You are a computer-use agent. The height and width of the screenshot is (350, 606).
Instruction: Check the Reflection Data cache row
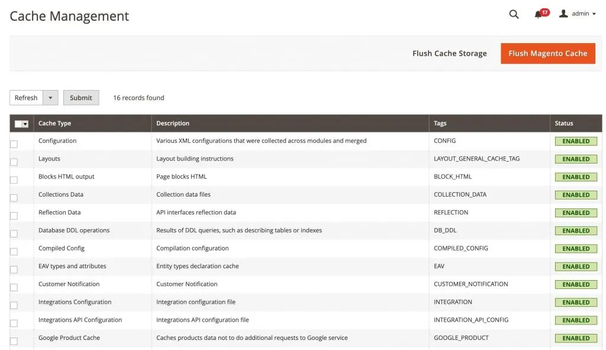[x=14, y=215]
